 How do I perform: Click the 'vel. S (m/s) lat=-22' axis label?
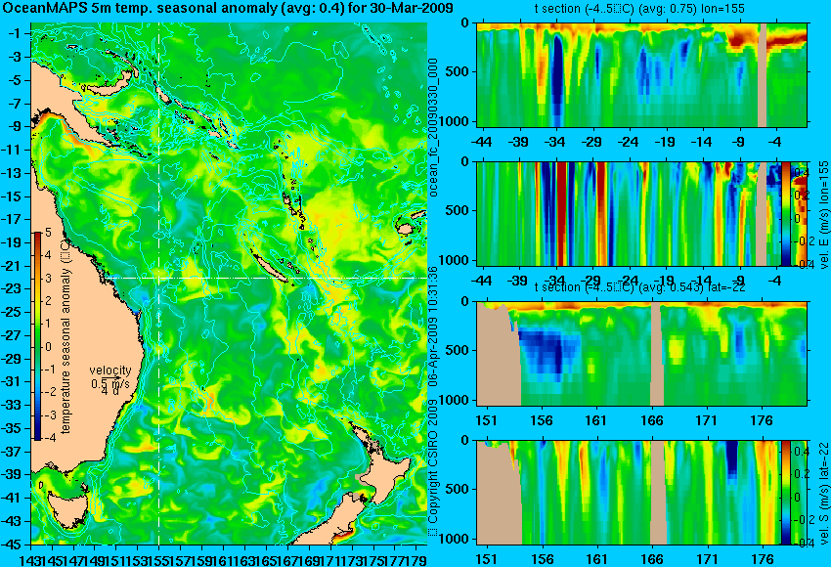pos(823,494)
